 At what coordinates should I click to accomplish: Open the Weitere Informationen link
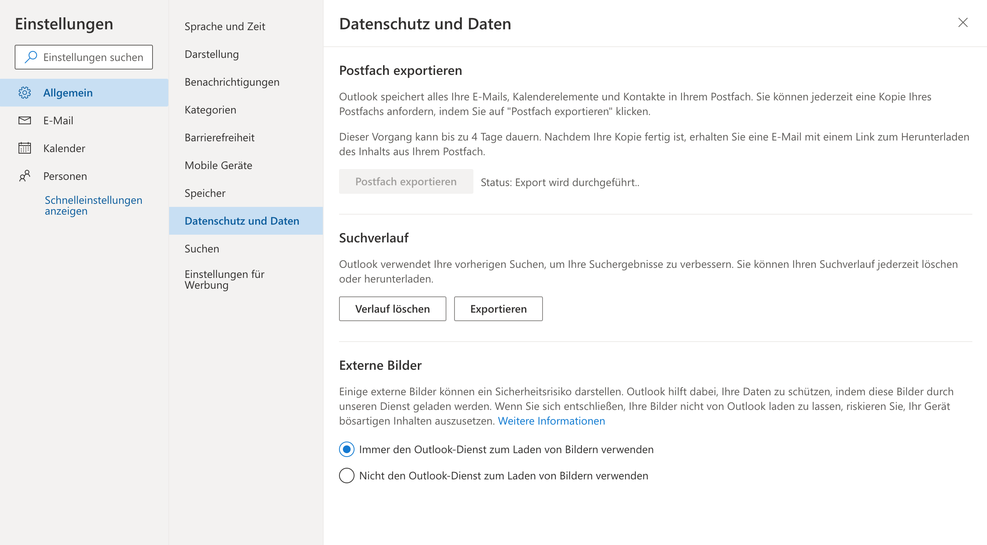tap(551, 421)
